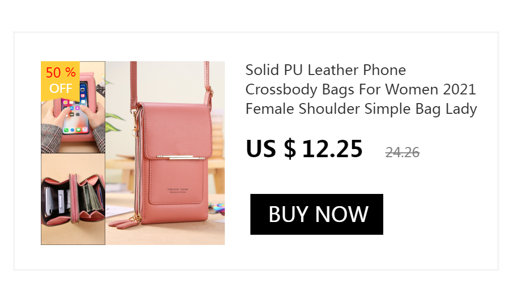Click the gold metal clasp bar on bag flap
The height and width of the screenshot is (296, 511).
point(180,158)
